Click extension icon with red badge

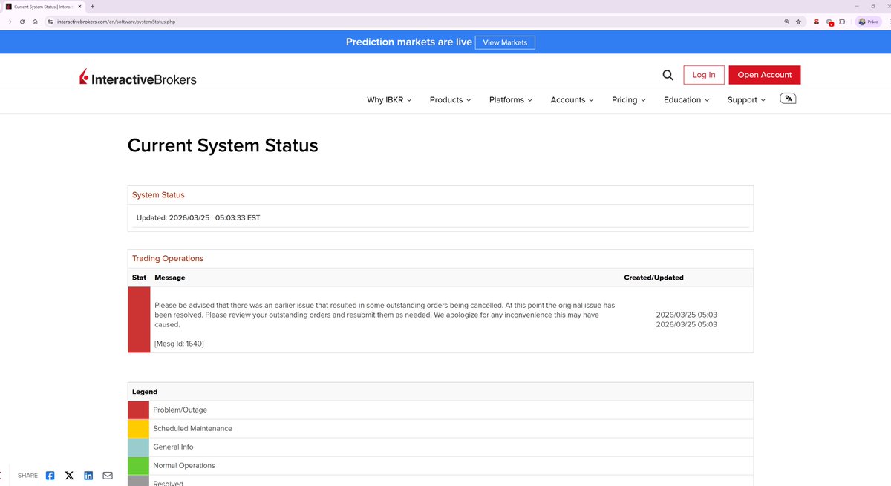[x=829, y=22]
